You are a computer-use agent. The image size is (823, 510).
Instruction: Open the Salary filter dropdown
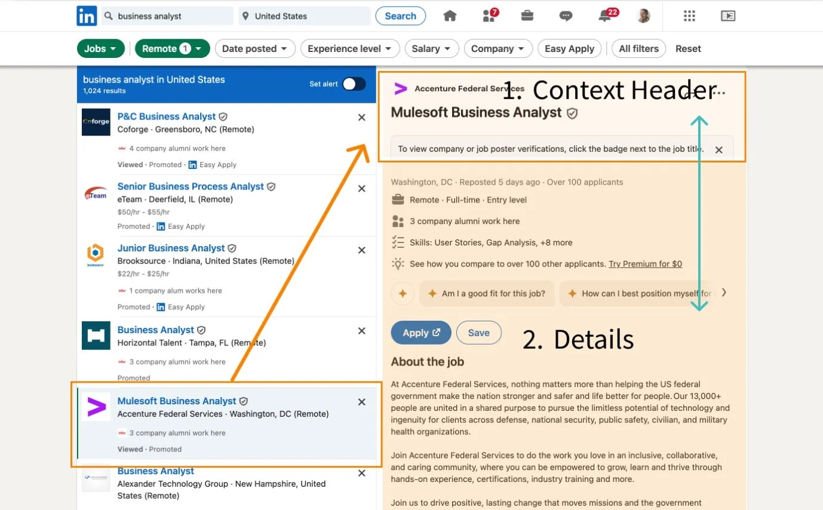pos(432,49)
